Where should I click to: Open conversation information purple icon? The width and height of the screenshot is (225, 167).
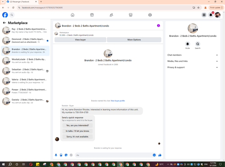[x=158, y=26]
